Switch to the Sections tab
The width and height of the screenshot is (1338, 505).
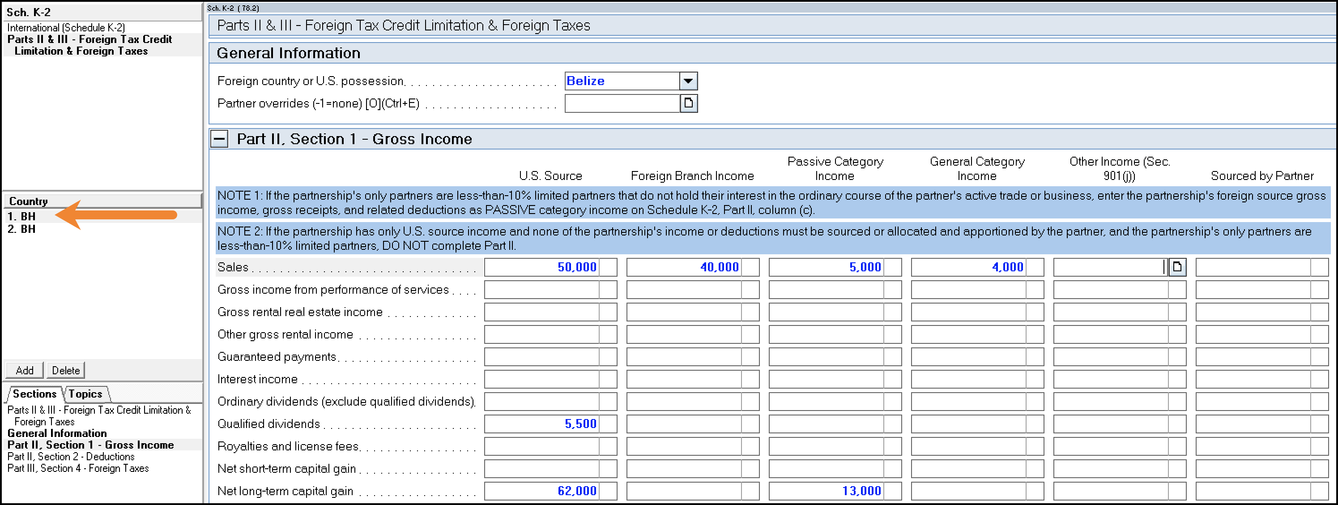(x=34, y=394)
